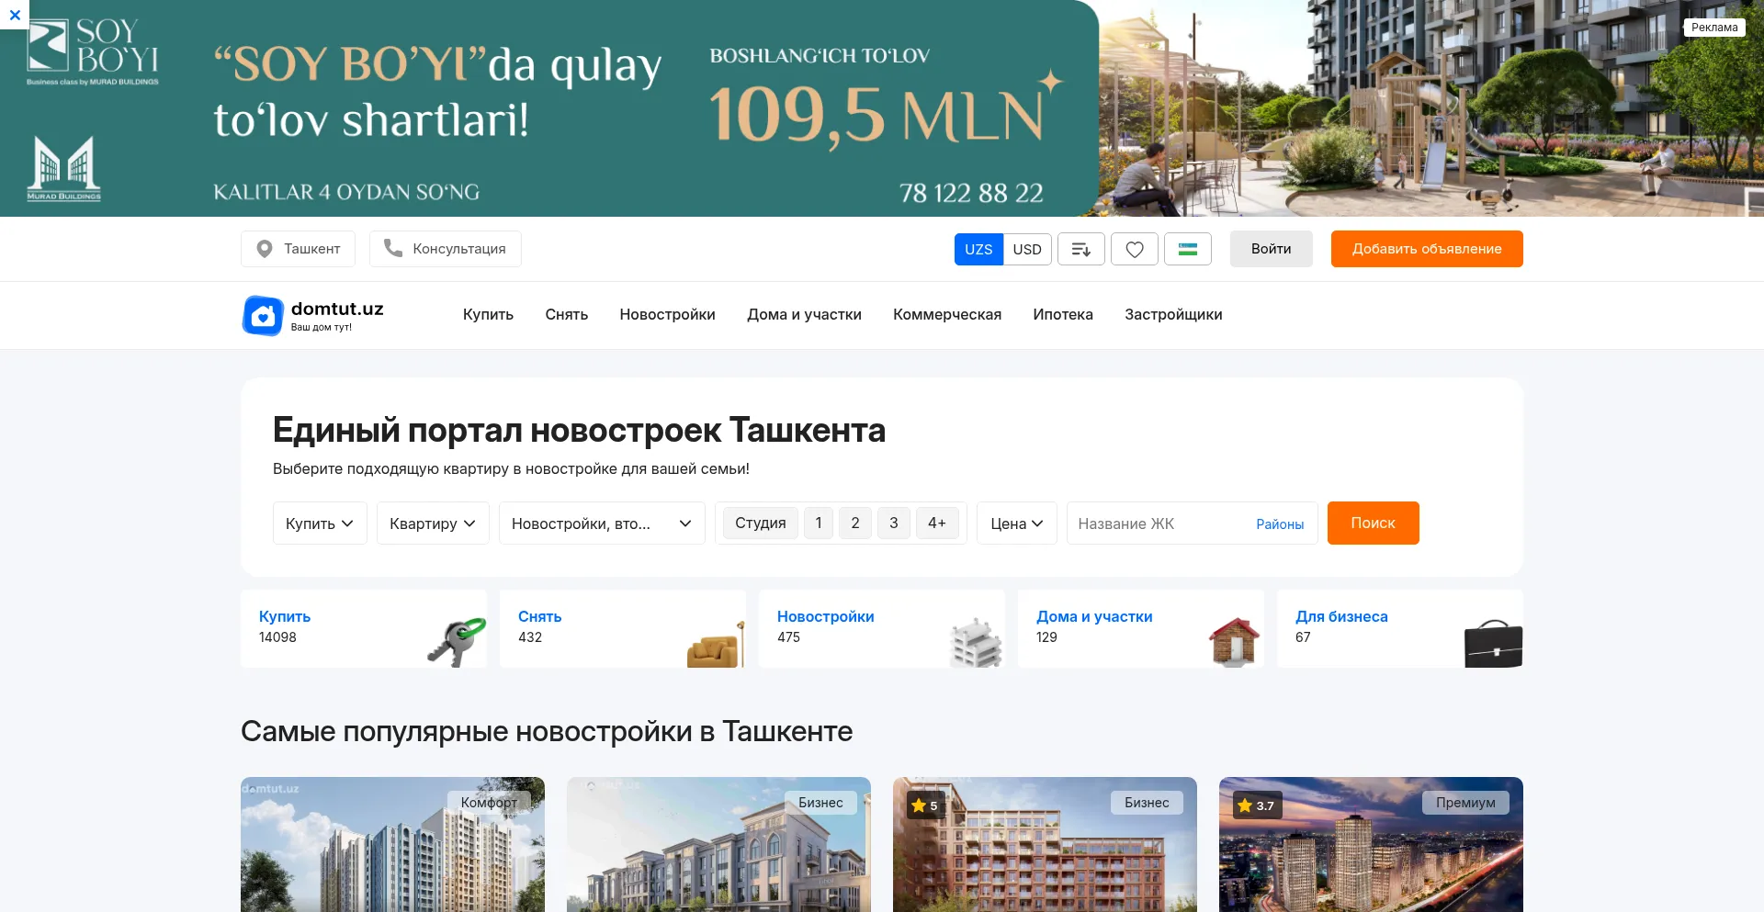Image resolution: width=1764 pixels, height=912 pixels.
Task: Click the building icon in Новостройки card
Action: [975, 642]
